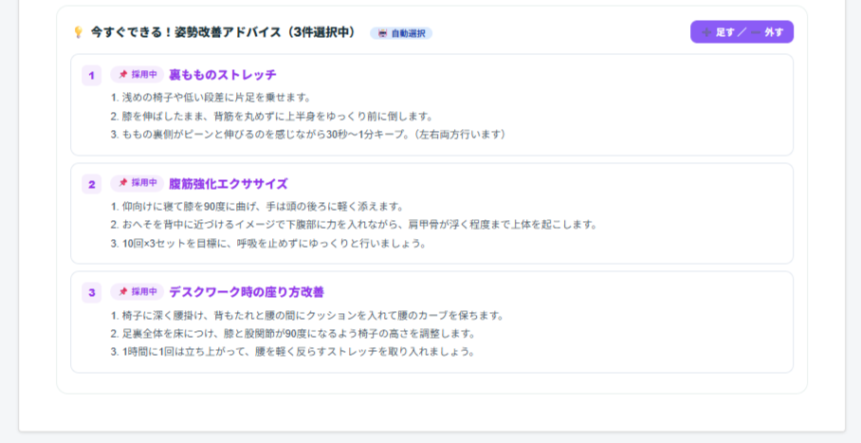The width and height of the screenshot is (861, 443).
Task: Click the step starting with 仰向けに寝て
Action: click(x=262, y=206)
